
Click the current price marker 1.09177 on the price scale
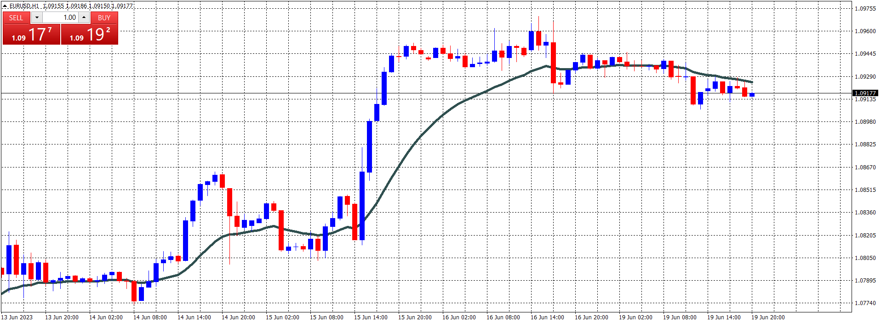(x=865, y=93)
